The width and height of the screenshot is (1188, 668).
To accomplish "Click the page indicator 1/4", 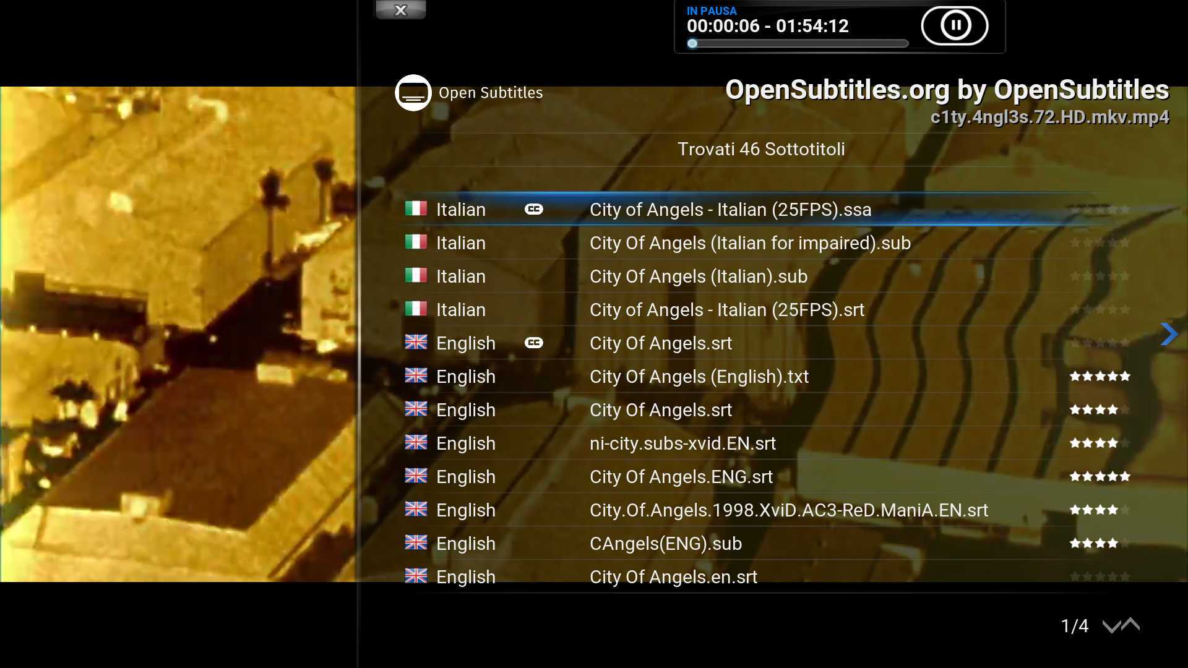I will 1075,626.
